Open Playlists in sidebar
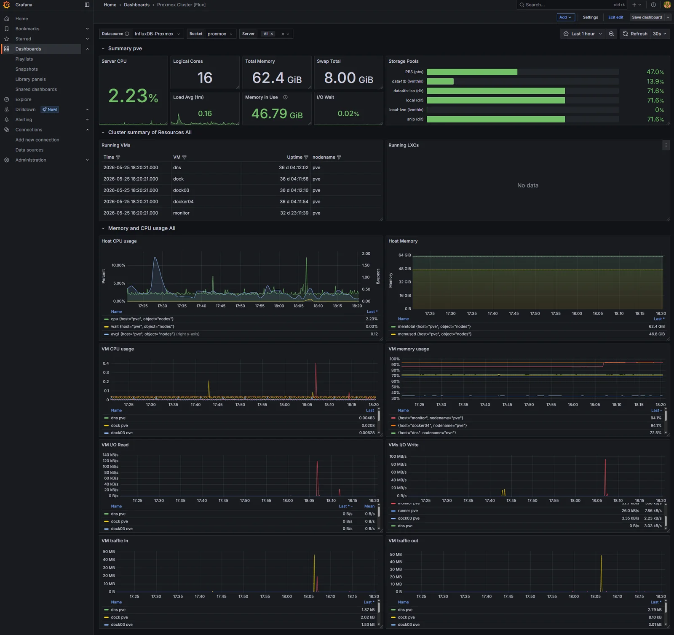The width and height of the screenshot is (674, 635). pyautogui.click(x=24, y=59)
